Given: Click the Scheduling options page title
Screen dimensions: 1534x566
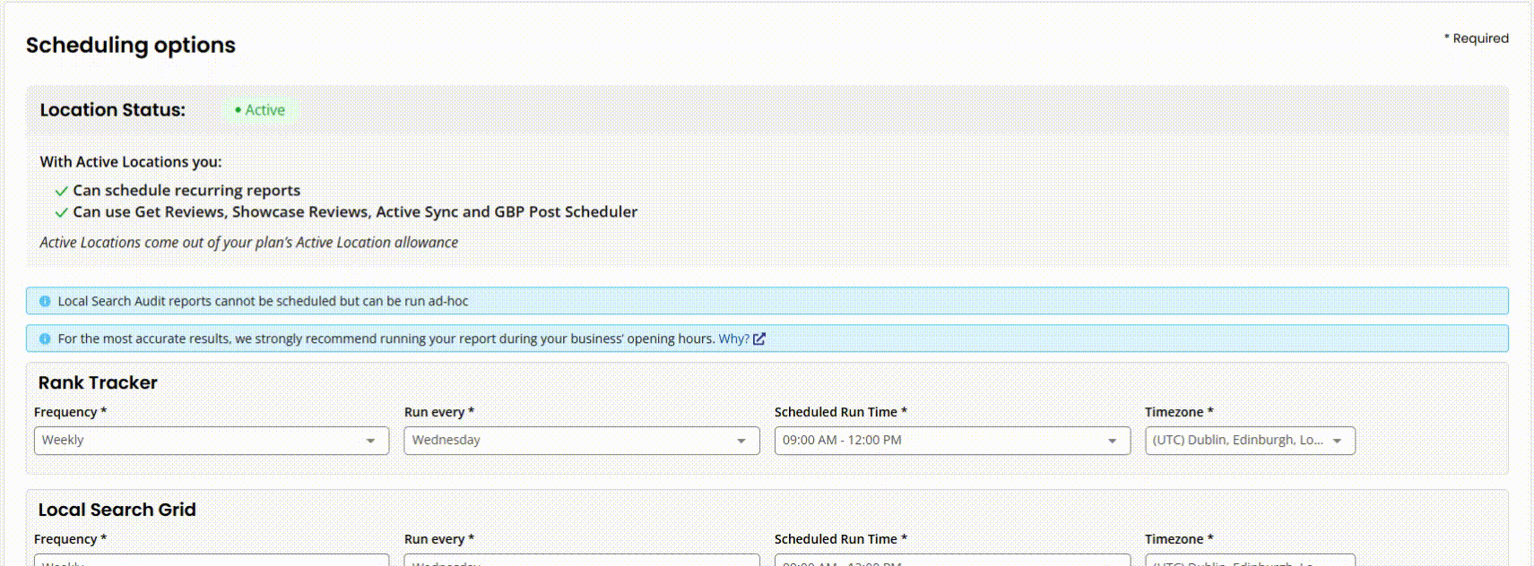Looking at the screenshot, I should coord(131,46).
